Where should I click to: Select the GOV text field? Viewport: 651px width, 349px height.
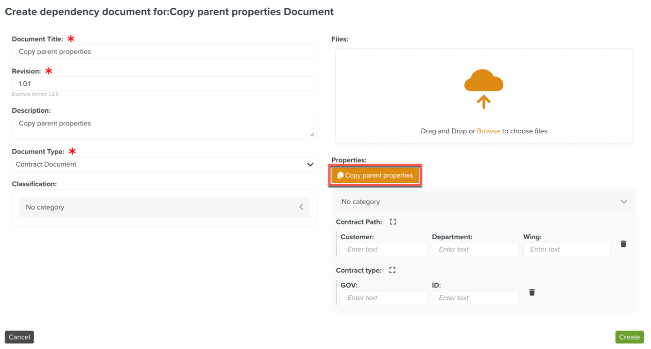[384, 298]
